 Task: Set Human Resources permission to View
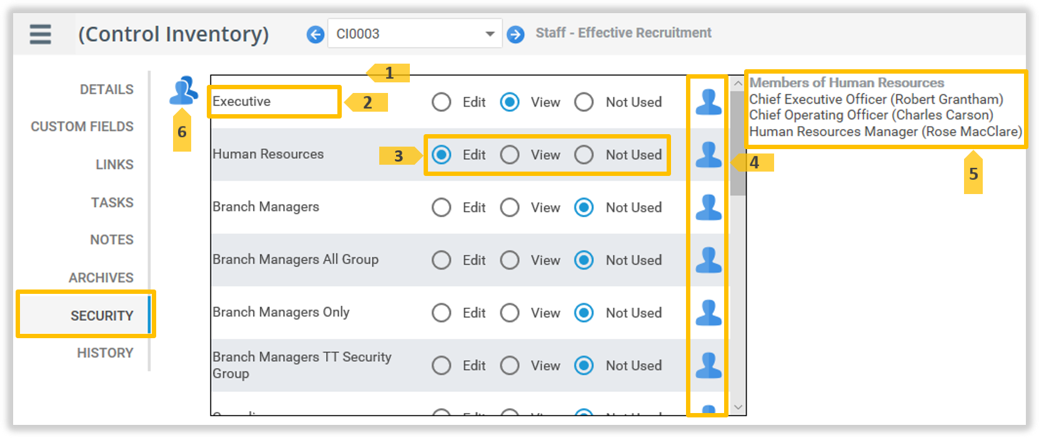[x=510, y=155]
